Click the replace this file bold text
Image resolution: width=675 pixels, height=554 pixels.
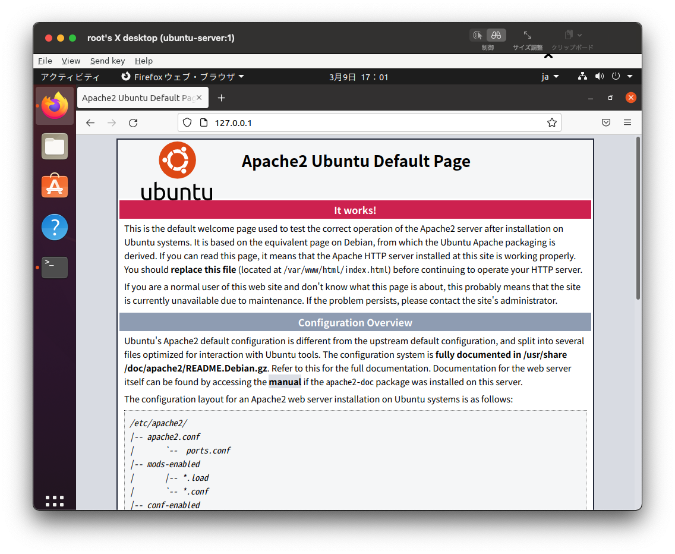(x=203, y=270)
